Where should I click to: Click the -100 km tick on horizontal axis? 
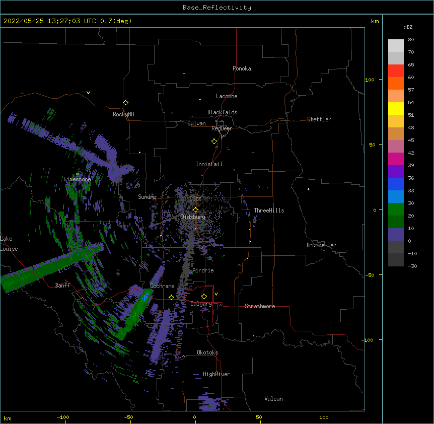tap(63, 417)
